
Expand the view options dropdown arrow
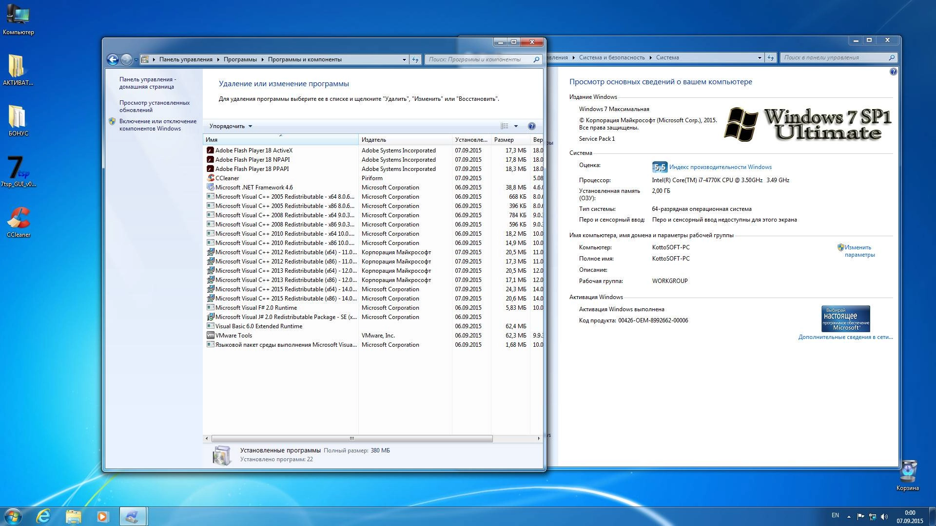(516, 126)
